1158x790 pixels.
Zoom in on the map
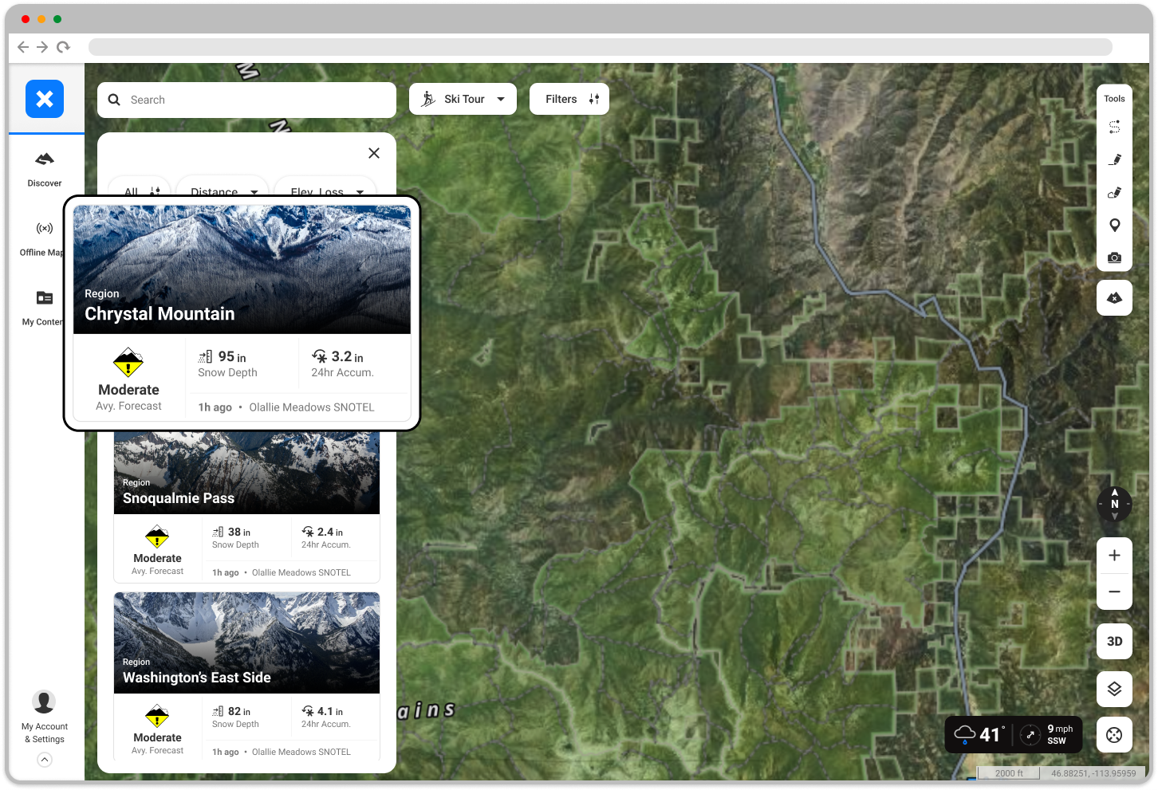click(x=1115, y=556)
